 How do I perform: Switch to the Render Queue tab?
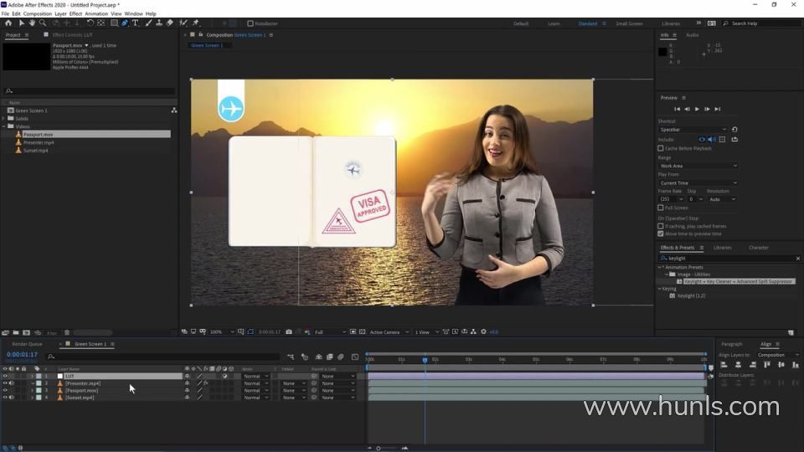(27, 344)
